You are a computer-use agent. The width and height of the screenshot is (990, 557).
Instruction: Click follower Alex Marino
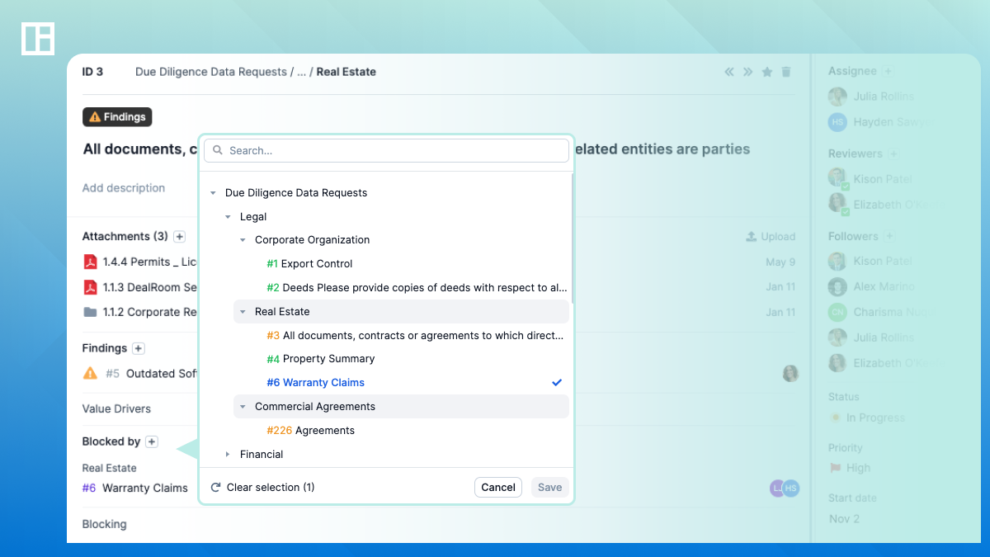(x=872, y=286)
